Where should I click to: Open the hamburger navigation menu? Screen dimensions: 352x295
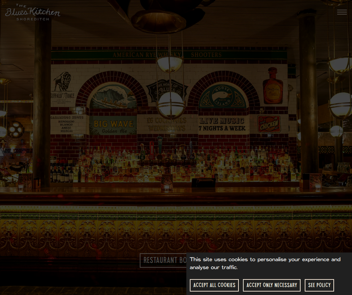[342, 12]
